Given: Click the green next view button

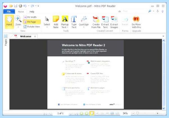Looking at the screenshot, I should pos(86,113).
